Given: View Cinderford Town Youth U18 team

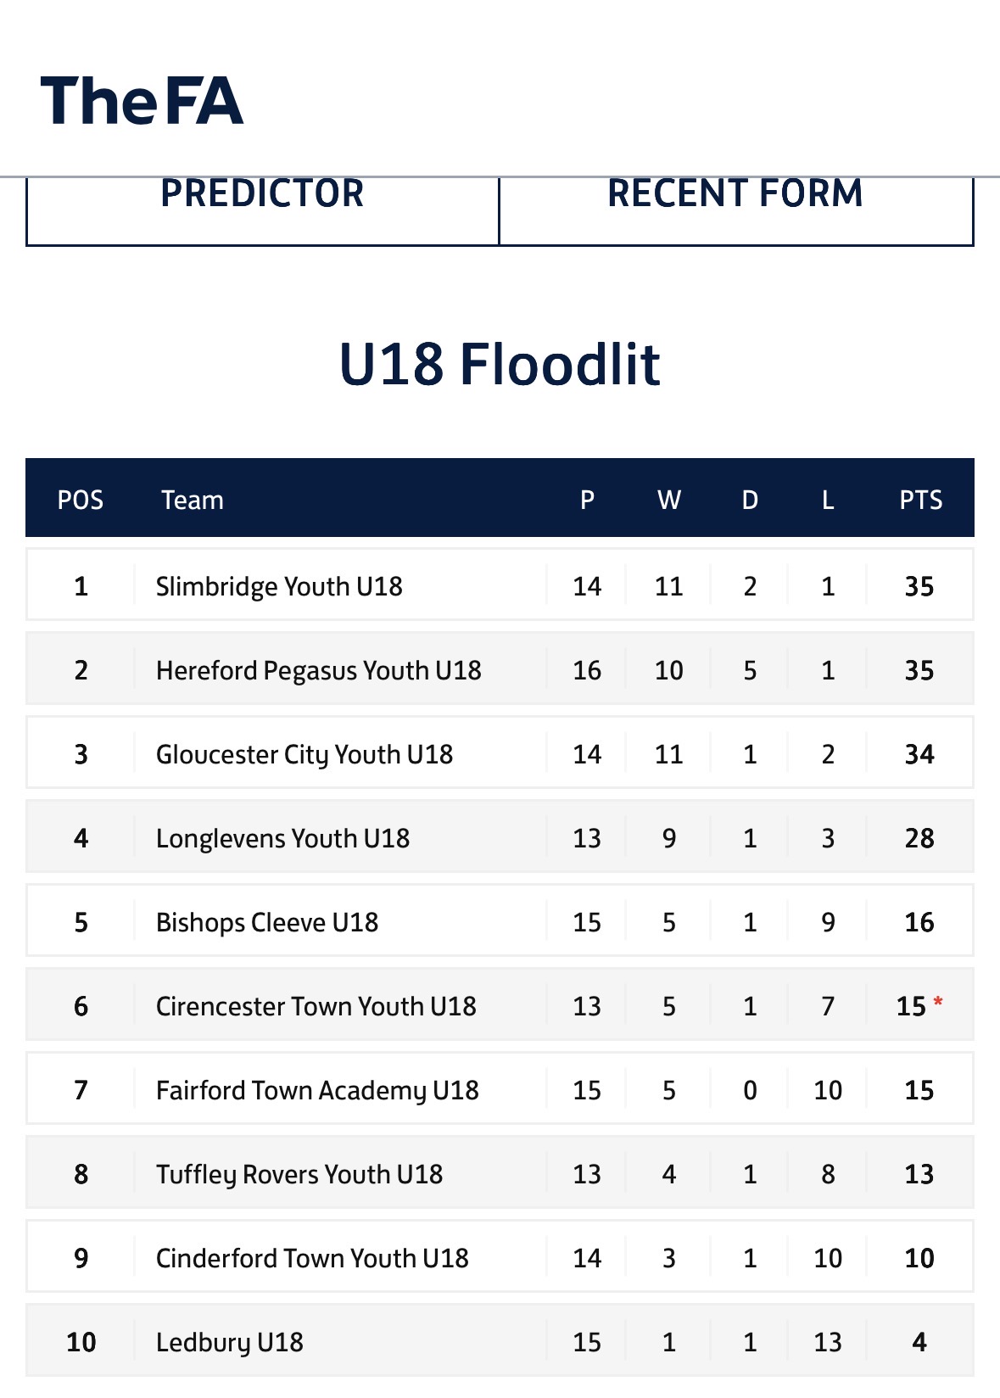Looking at the screenshot, I should pos(312,1258).
